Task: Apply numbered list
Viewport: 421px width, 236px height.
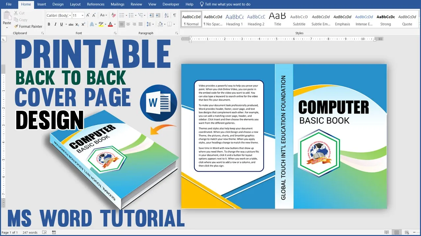Action: (x=131, y=15)
